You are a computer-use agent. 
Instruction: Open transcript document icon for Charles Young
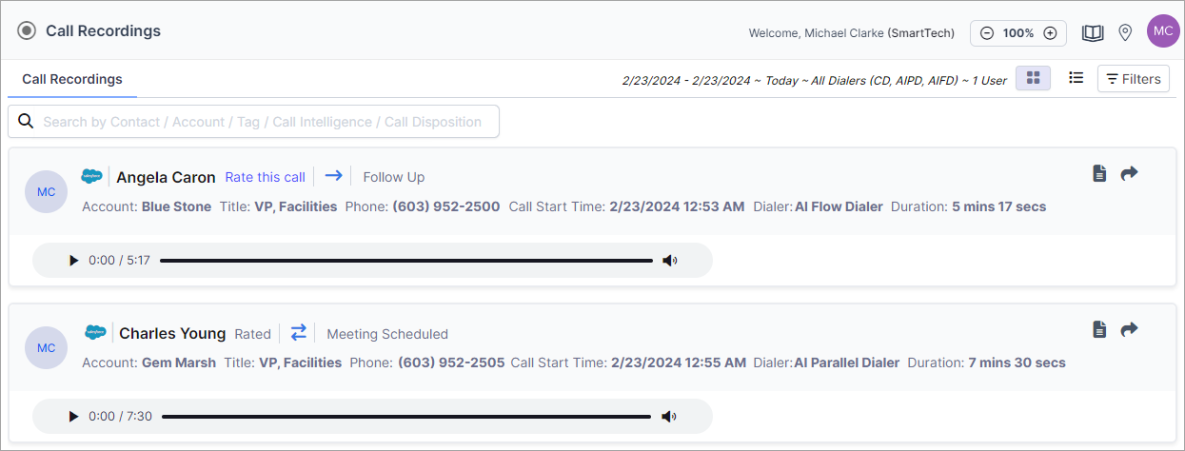click(1099, 329)
